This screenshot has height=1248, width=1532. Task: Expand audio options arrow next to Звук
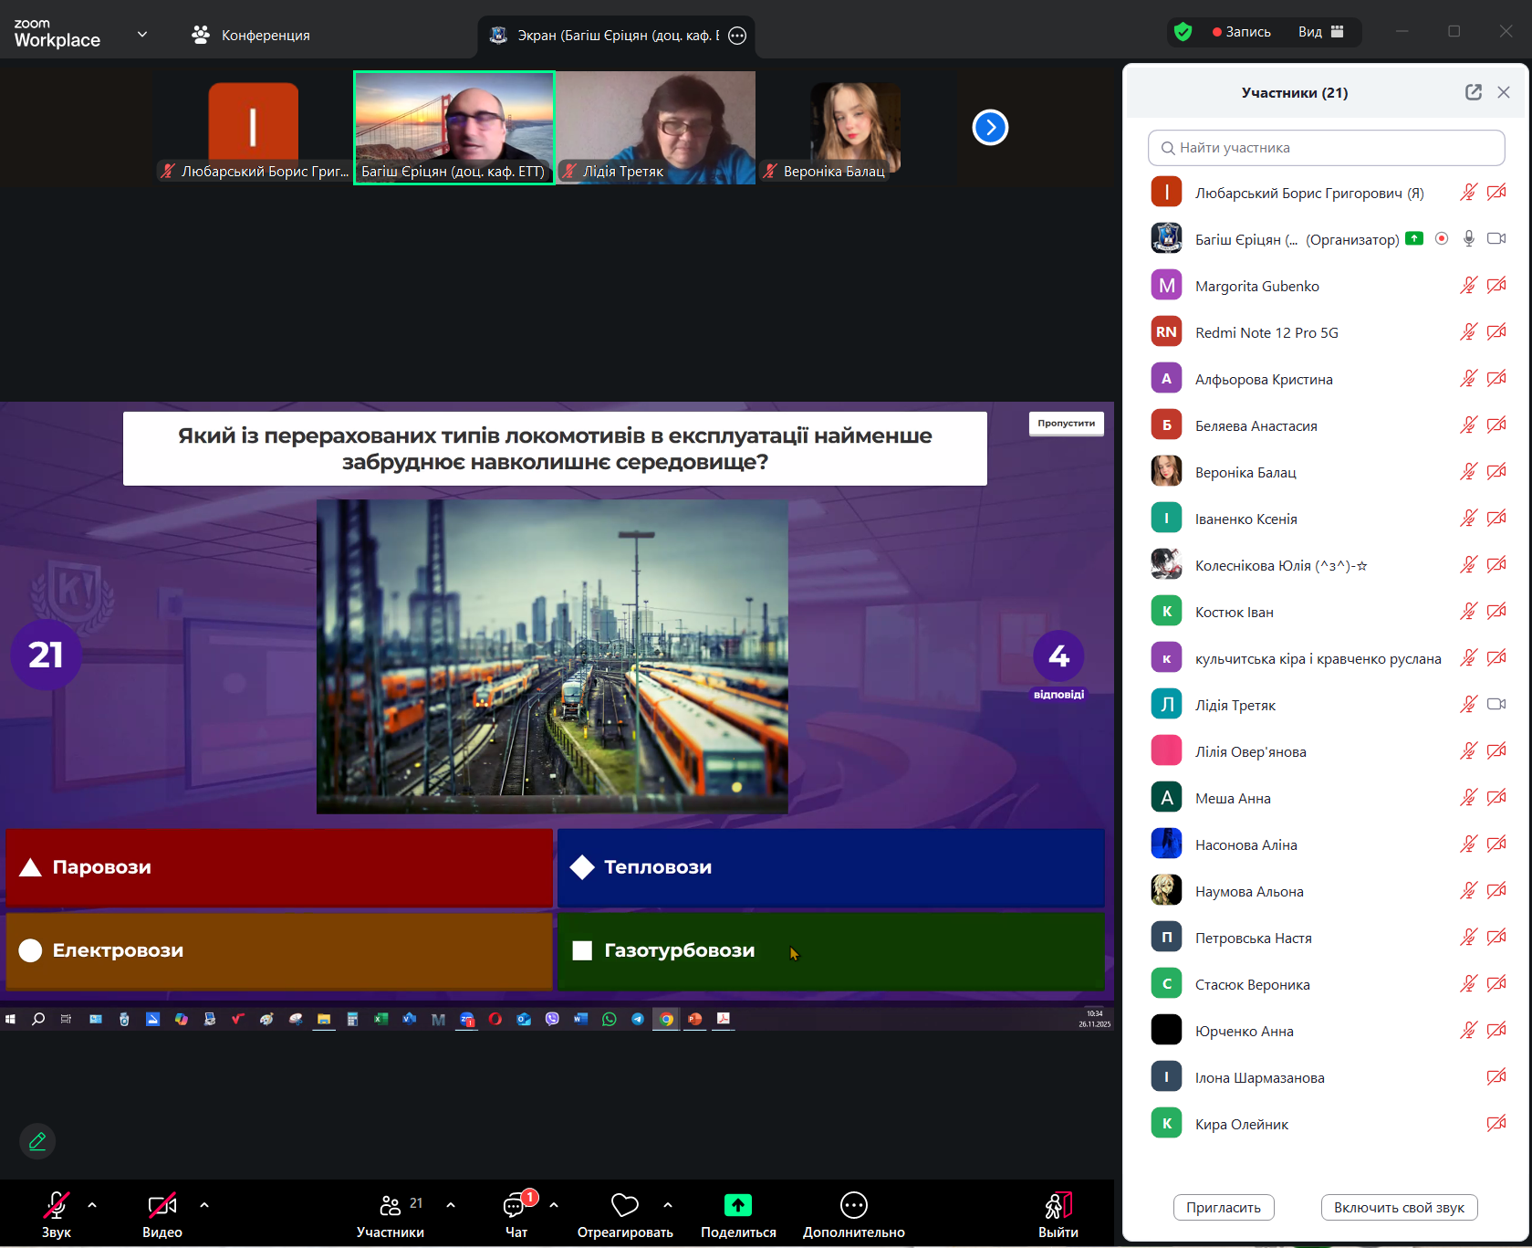(x=92, y=1205)
